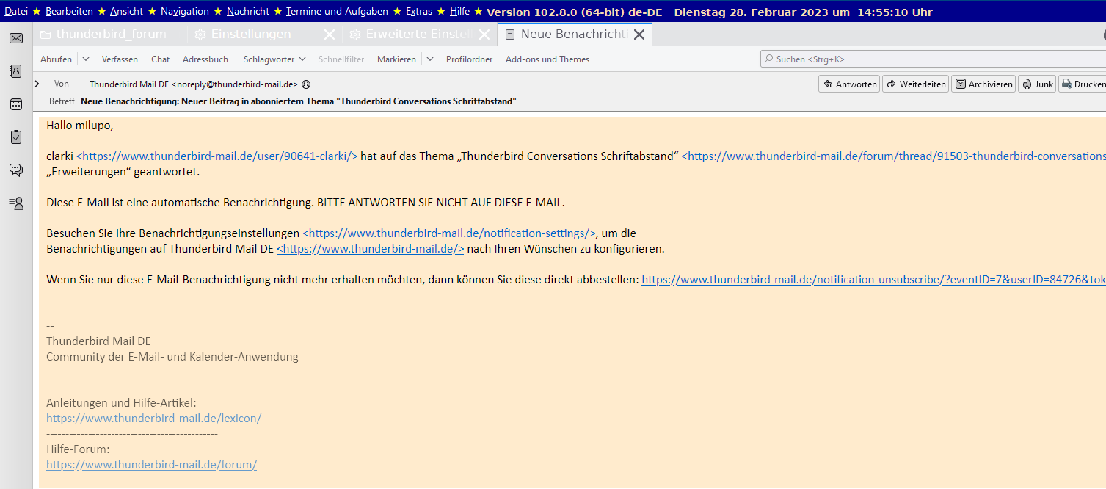Switch to the thunderbird_forum tab

point(110,35)
